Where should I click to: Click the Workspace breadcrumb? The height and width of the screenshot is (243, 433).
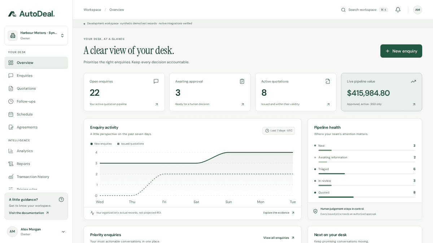pyautogui.click(x=92, y=10)
